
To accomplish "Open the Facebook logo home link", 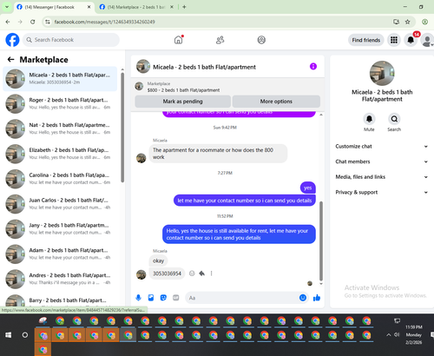I will coord(12,40).
